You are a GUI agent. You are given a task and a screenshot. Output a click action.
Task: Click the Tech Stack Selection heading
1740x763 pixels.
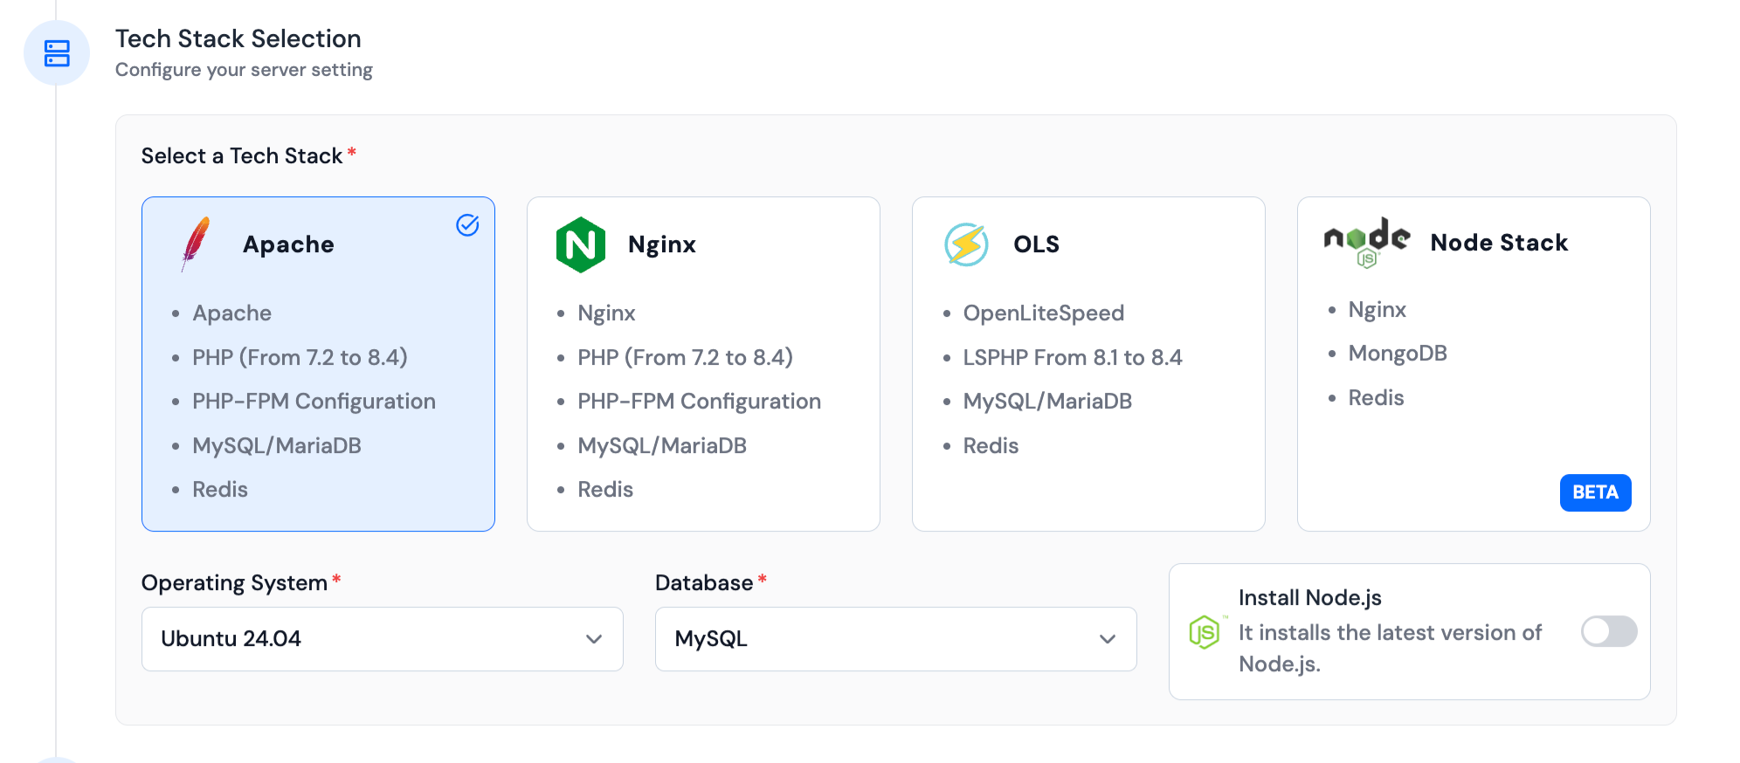tap(238, 38)
